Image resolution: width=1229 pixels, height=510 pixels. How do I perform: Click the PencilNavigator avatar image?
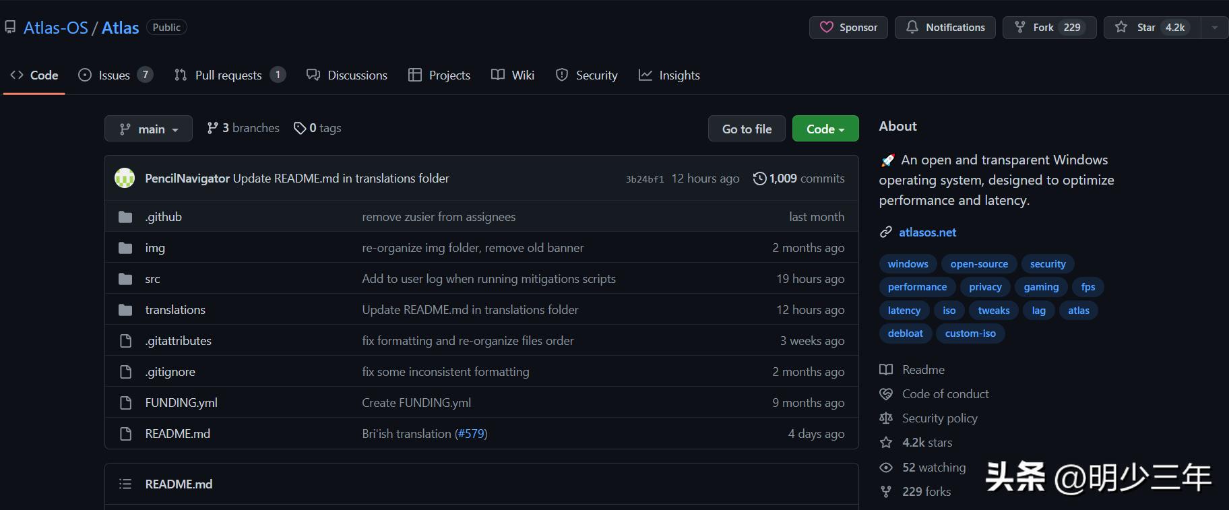125,178
